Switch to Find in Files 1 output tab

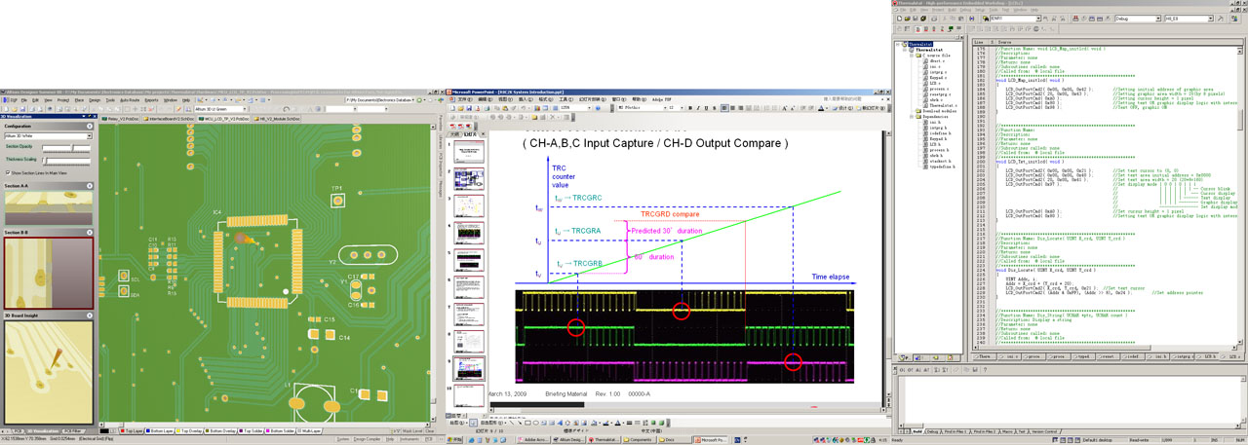tap(955, 431)
